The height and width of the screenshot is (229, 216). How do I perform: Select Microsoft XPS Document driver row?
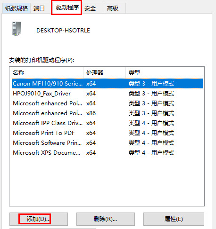coord(108,153)
